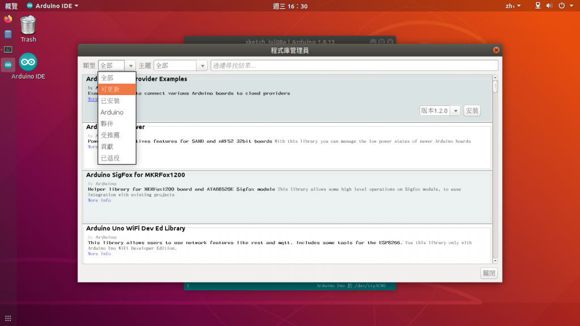Click the 安裝 install button
This screenshot has height=326, width=580.
472,110
